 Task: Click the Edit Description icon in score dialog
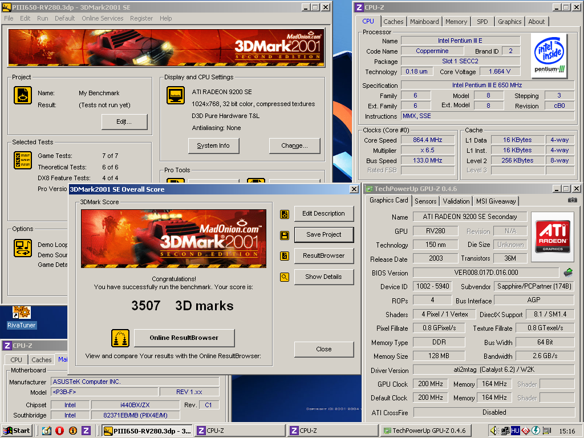pos(285,214)
